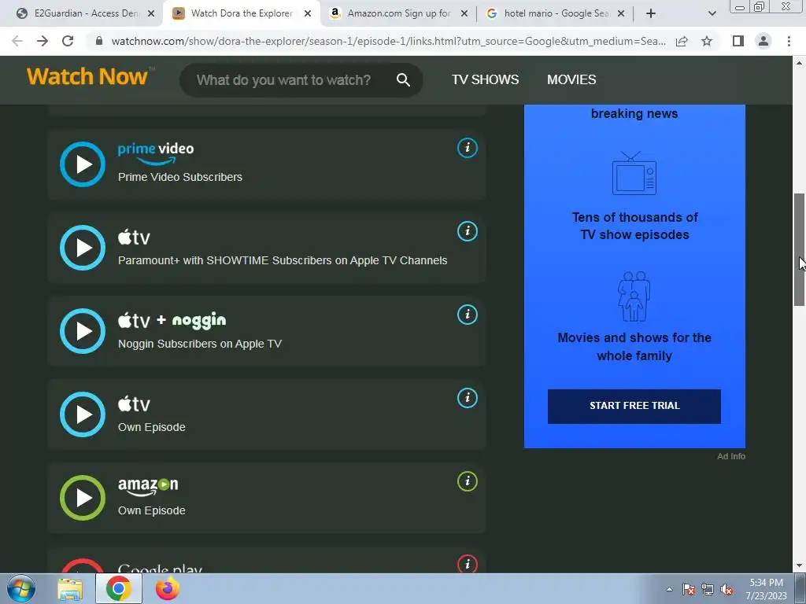The image size is (806, 604).
Task: Click the page scrollbar down arrow
Action: point(800,565)
